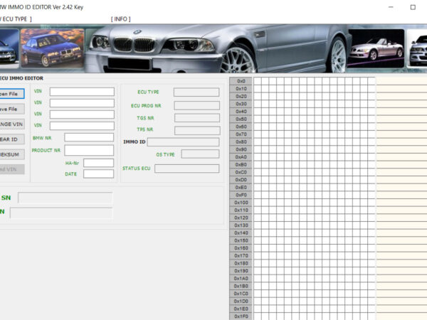Click the SN field
The height and width of the screenshot is (320, 427).
pyautogui.click(x=65, y=198)
